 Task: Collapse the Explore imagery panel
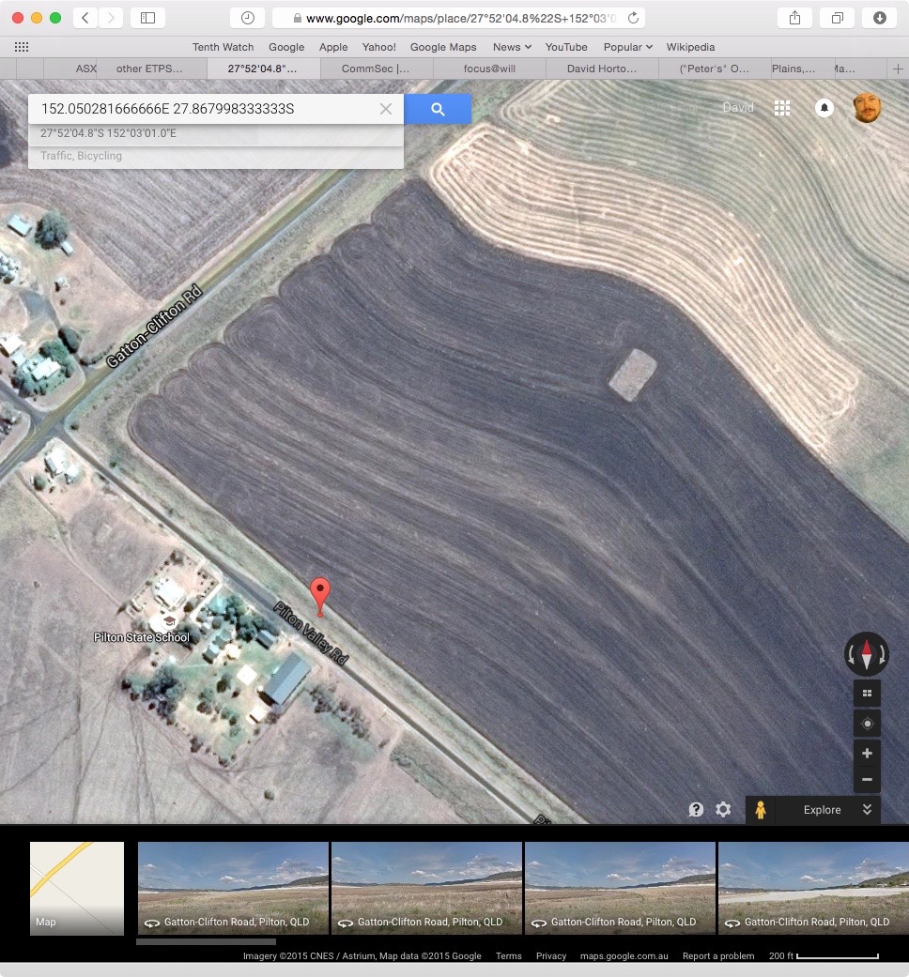point(867,810)
